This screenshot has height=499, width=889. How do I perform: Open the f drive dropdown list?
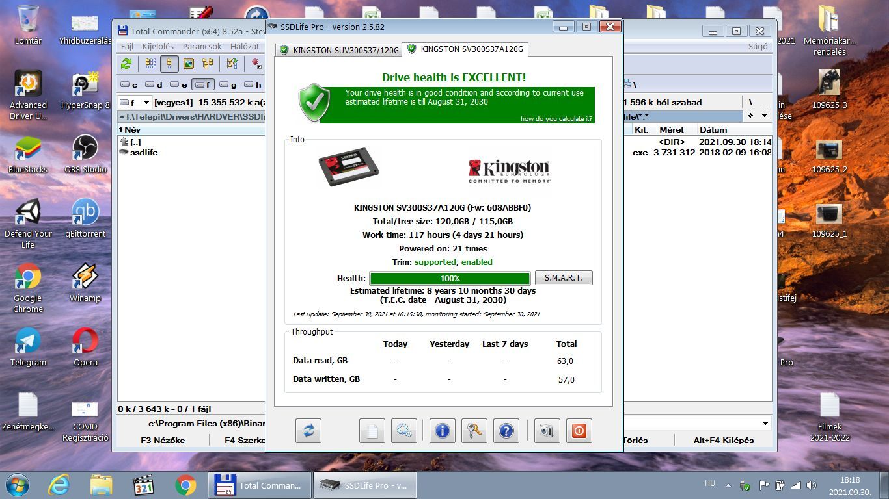pos(146,103)
